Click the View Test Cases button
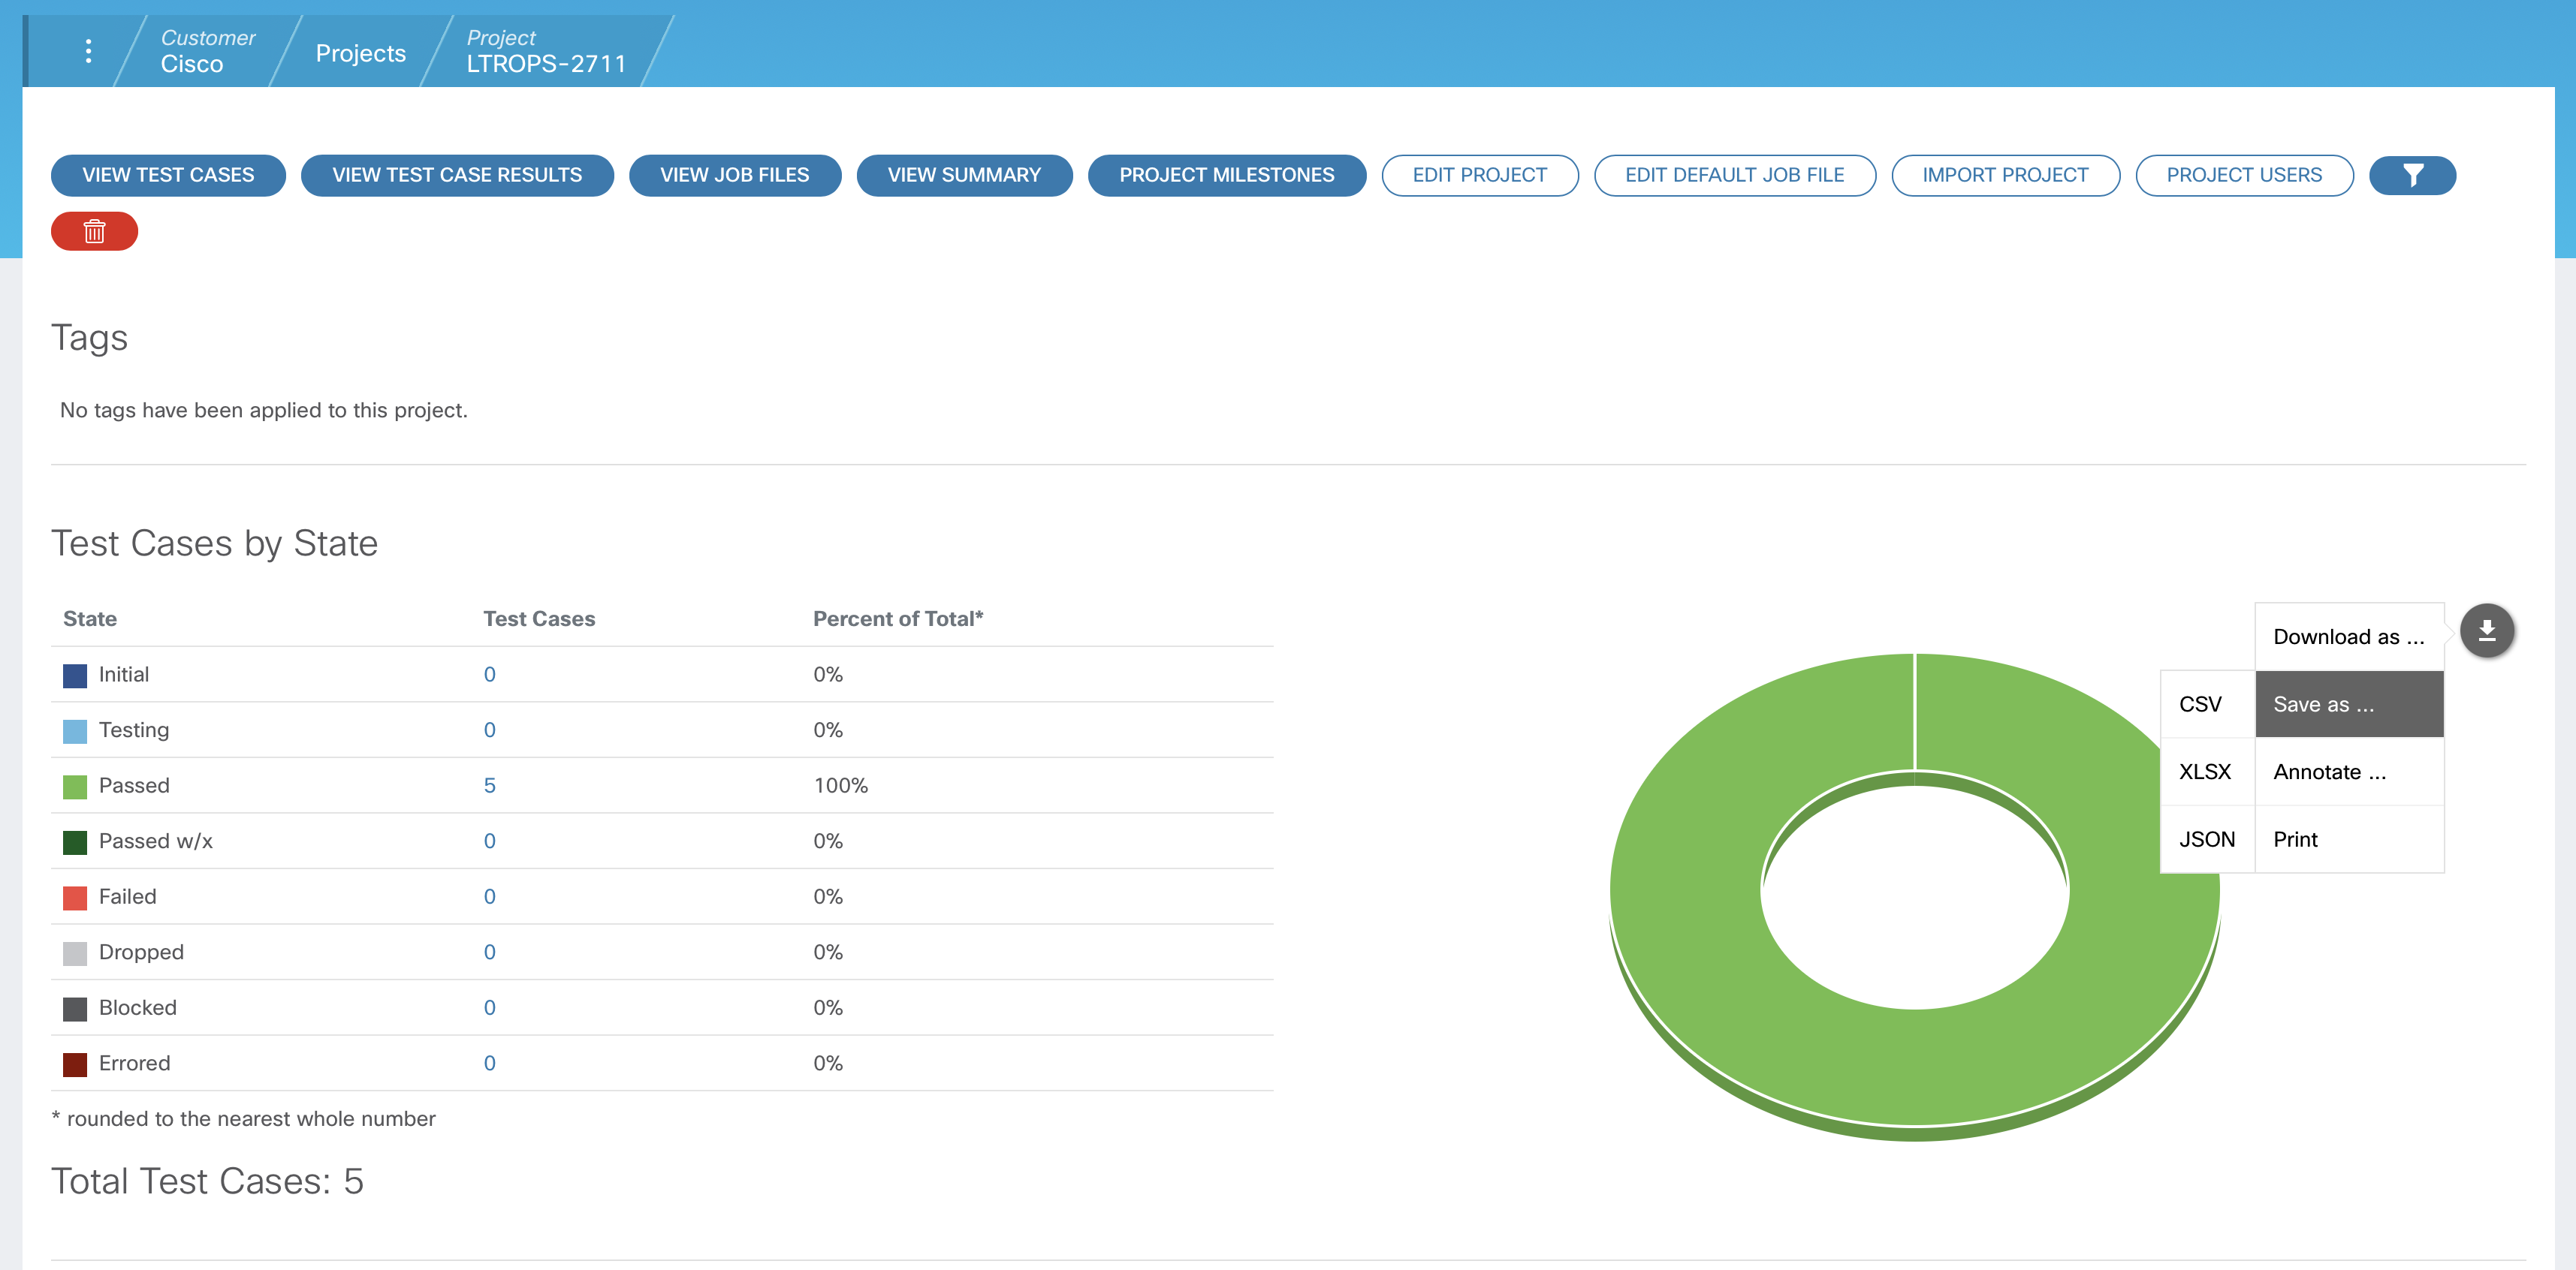The height and width of the screenshot is (1270, 2576). coord(168,176)
